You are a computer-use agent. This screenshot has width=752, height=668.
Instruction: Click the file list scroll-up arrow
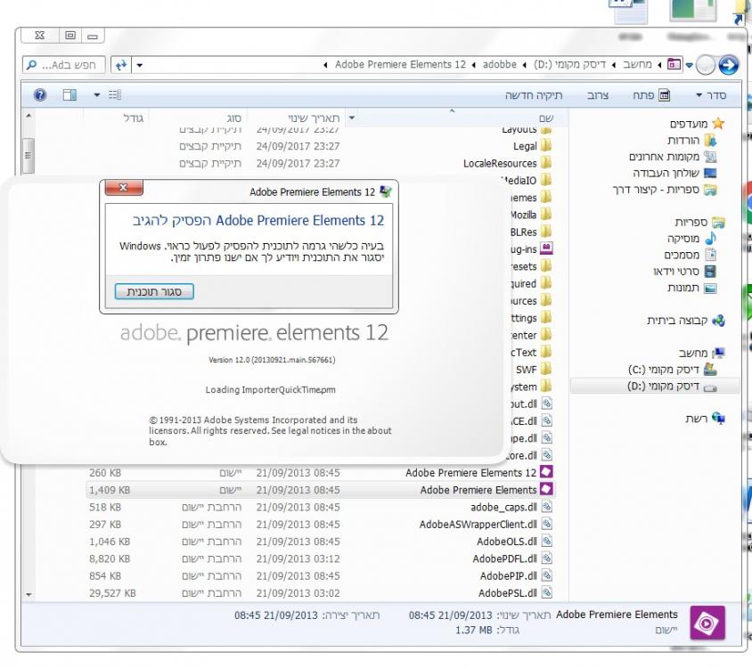pos(29,116)
